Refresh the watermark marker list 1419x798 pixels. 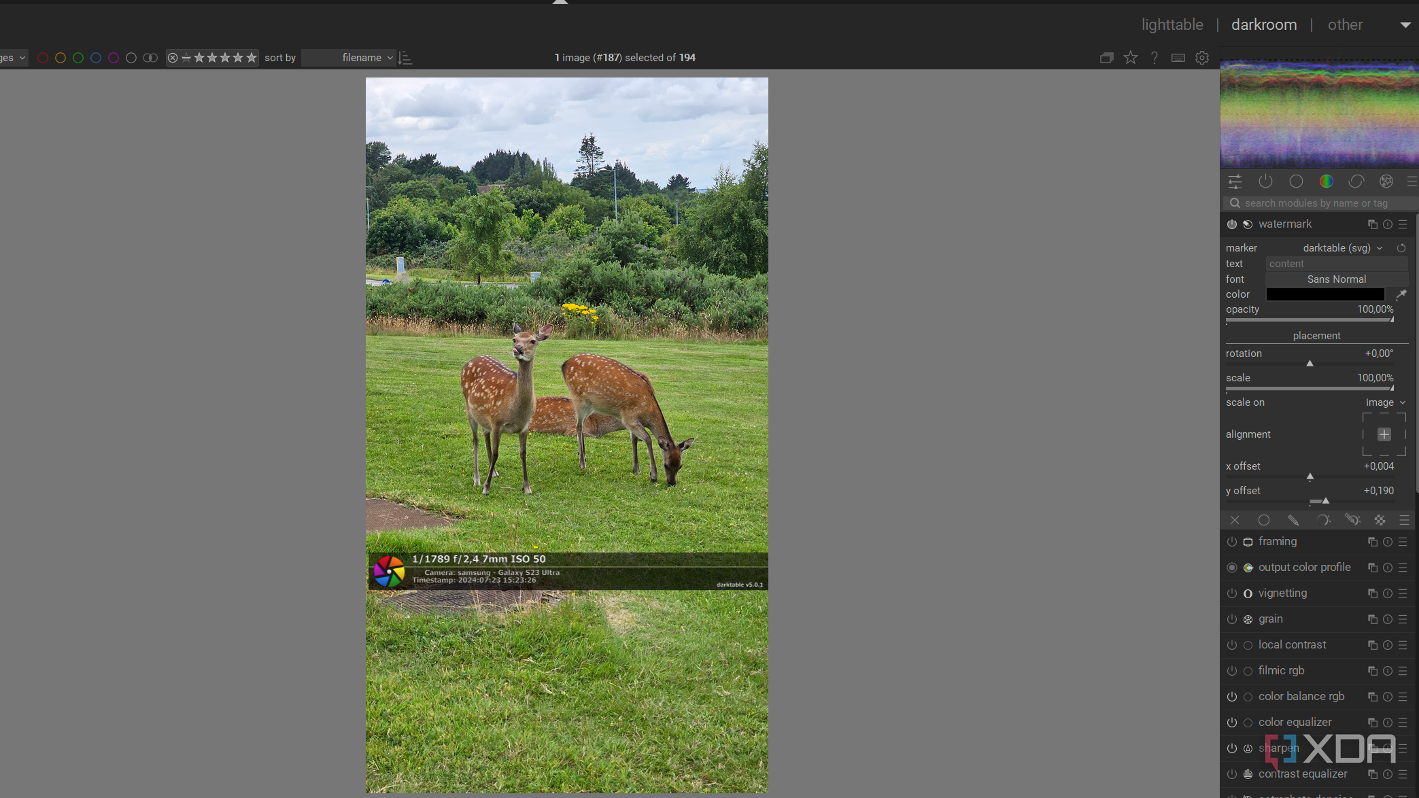click(1401, 248)
